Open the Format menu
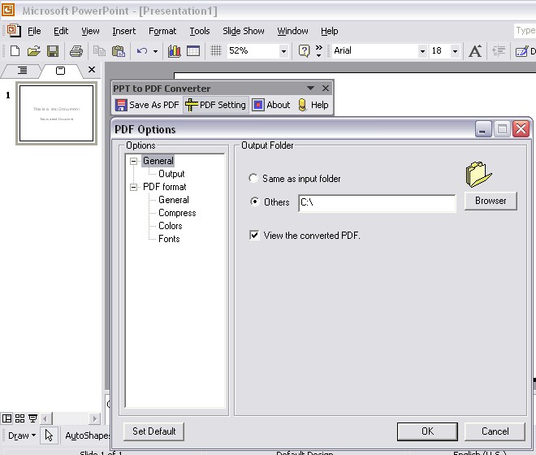Screen dimensions: 536x455 coord(162,31)
